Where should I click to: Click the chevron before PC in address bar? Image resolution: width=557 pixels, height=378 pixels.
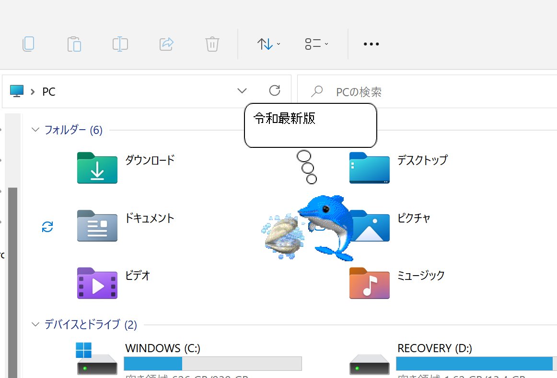pyautogui.click(x=33, y=92)
